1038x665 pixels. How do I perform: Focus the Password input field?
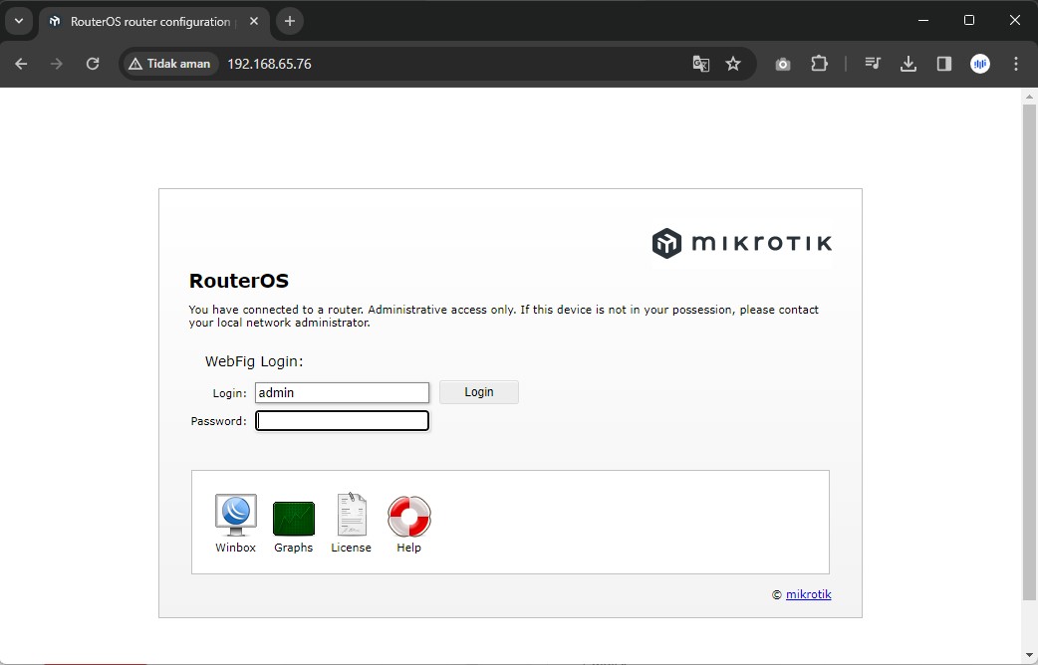[x=342, y=421]
